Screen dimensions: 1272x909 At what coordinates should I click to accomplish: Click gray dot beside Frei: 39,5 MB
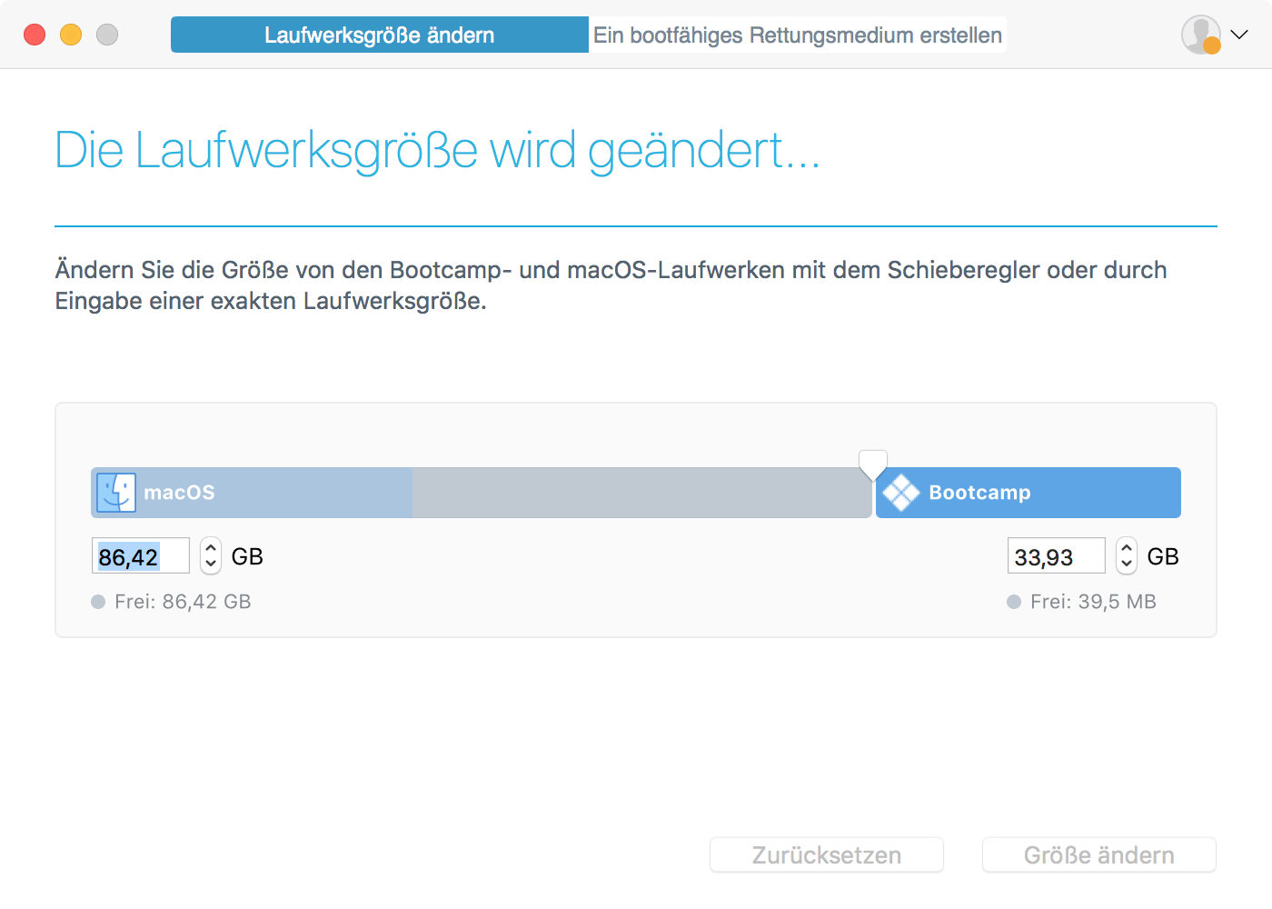pyautogui.click(x=1014, y=602)
